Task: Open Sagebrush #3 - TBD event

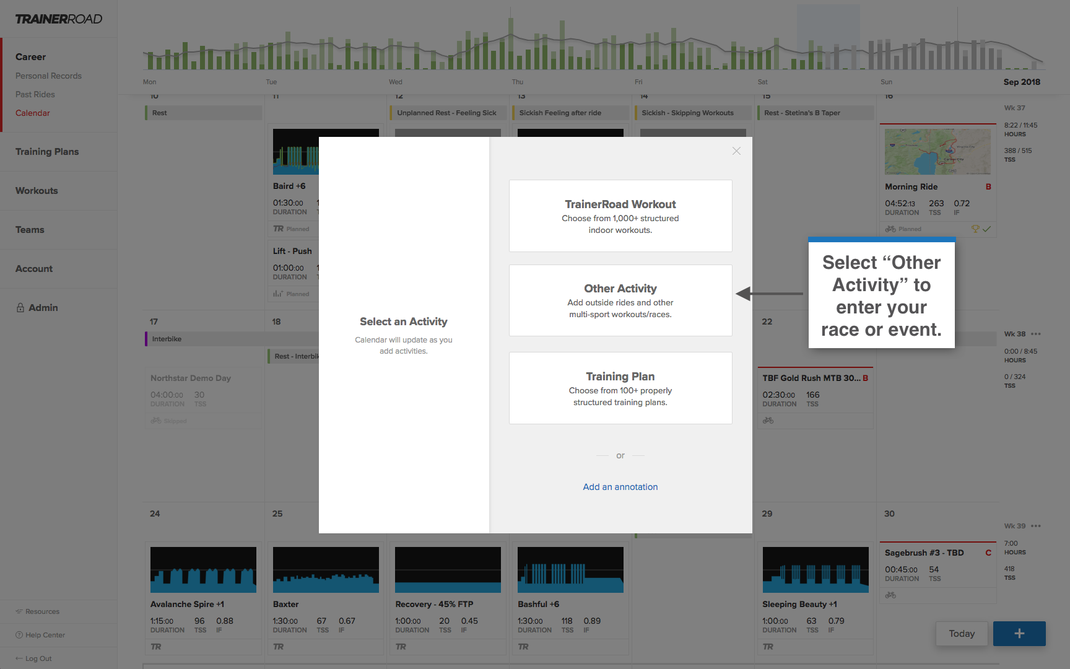Action: click(x=924, y=553)
